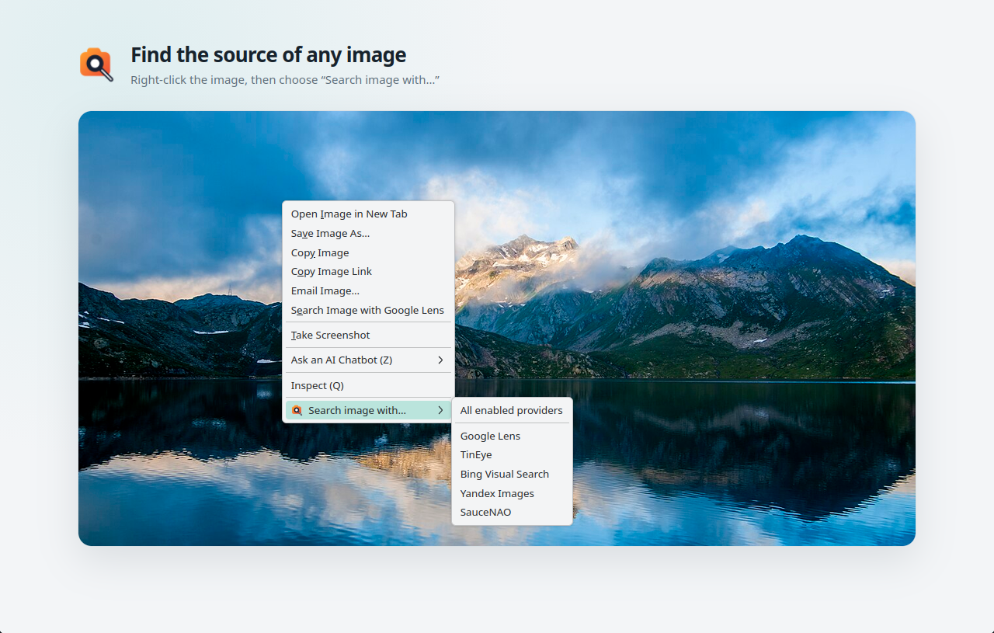Select SauceNAO provider
This screenshot has width=994, height=633.
tap(512, 512)
